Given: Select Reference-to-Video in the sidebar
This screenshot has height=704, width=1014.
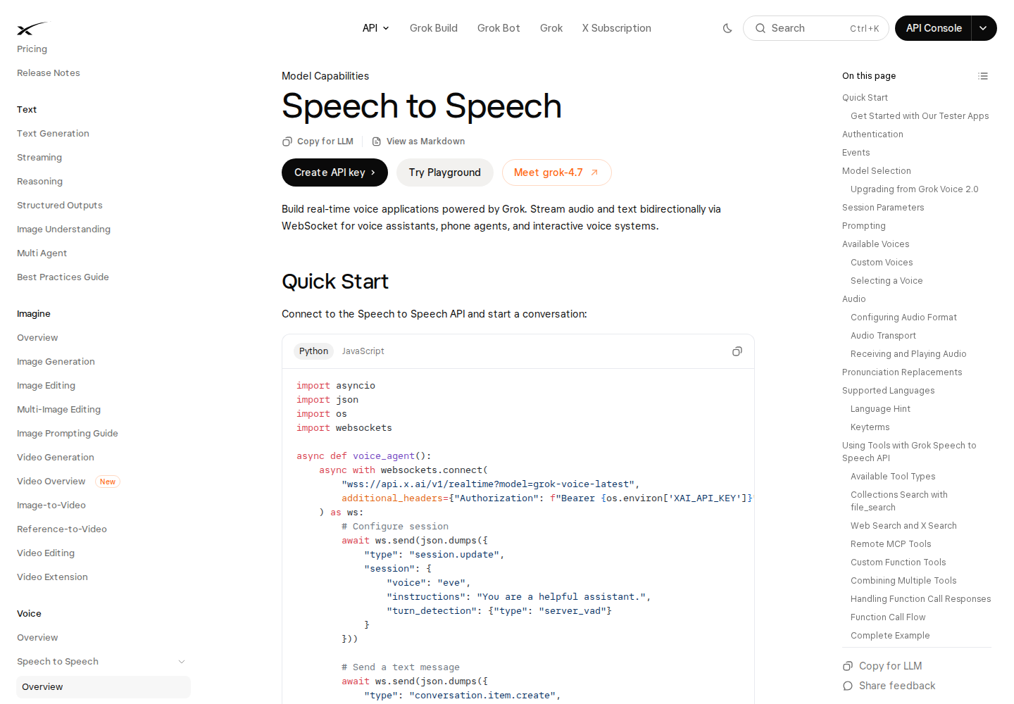Looking at the screenshot, I should tap(62, 529).
